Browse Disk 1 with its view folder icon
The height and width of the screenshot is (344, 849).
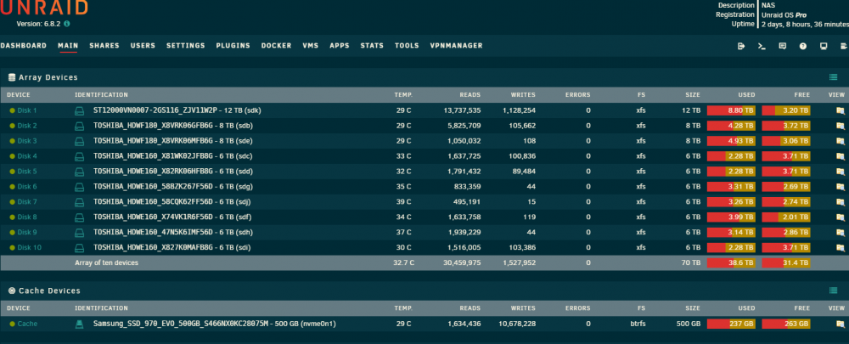tap(840, 110)
